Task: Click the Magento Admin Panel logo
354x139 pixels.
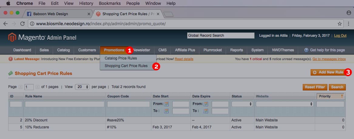Action: [42, 37]
